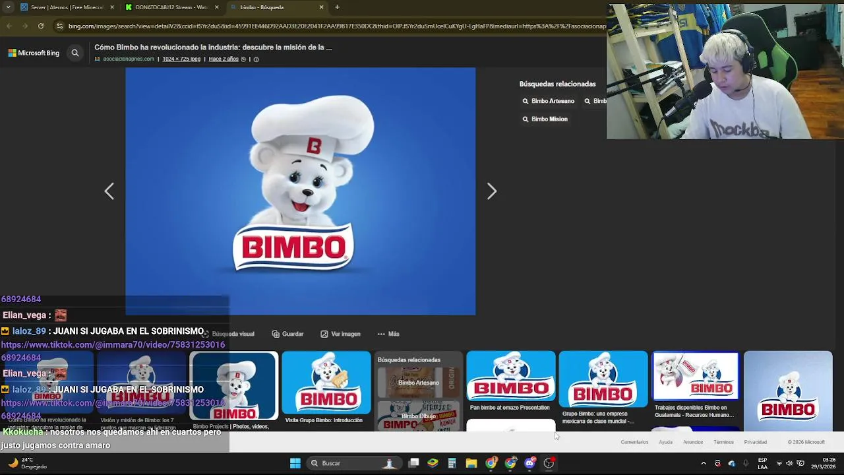Select Grupo Bimbo empresa mexicana thumbnail
Viewport: 844px width, 475px height.
pos(603,380)
